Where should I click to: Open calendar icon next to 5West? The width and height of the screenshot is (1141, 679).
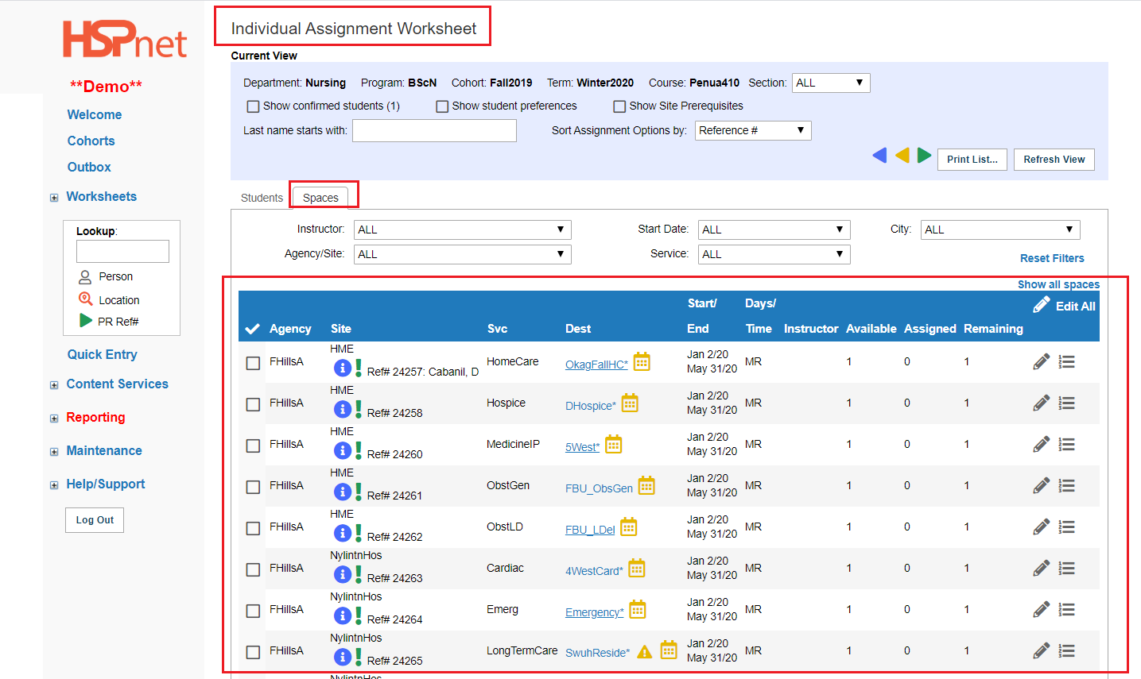click(x=614, y=445)
